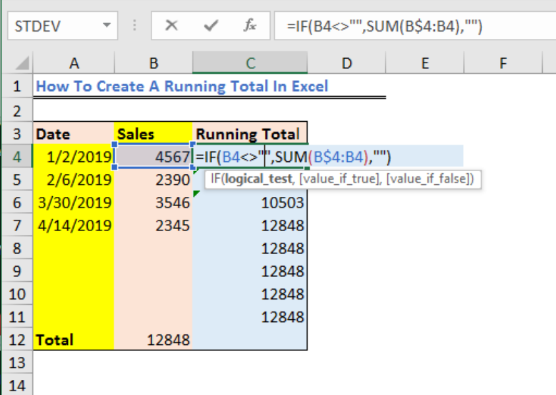
Task: Select row 5 header
Action: tap(17, 179)
